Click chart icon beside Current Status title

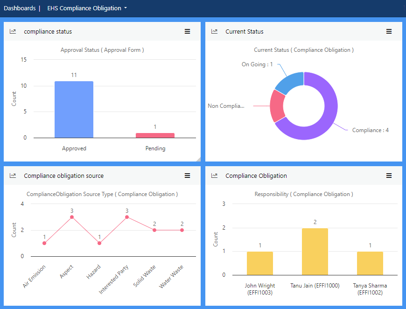coord(214,32)
